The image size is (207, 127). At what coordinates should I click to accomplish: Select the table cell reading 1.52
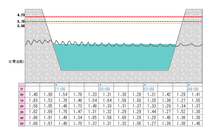pos(180,112)
